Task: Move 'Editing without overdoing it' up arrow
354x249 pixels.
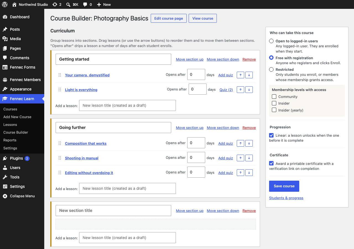Action: [240, 173]
